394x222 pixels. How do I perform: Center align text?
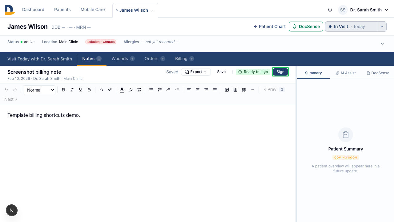[198, 90]
